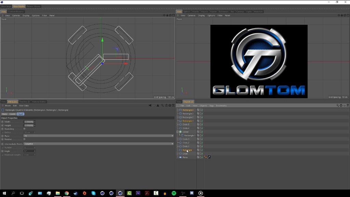Open User Data menu in Attributes
The width and height of the screenshot is (350, 197).
coord(24,105)
